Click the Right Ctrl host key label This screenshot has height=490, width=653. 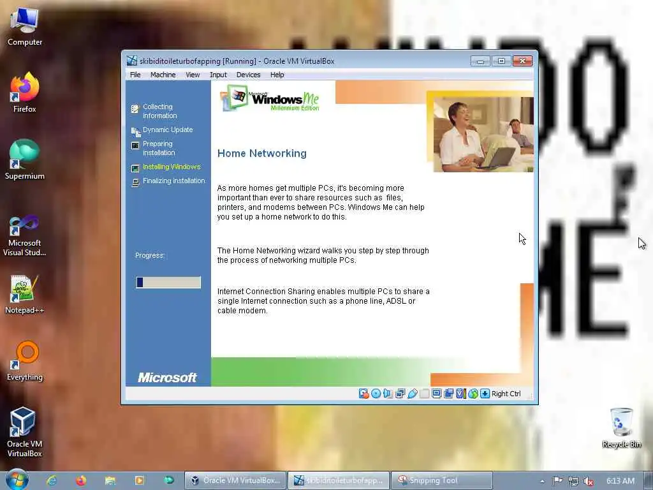506,394
